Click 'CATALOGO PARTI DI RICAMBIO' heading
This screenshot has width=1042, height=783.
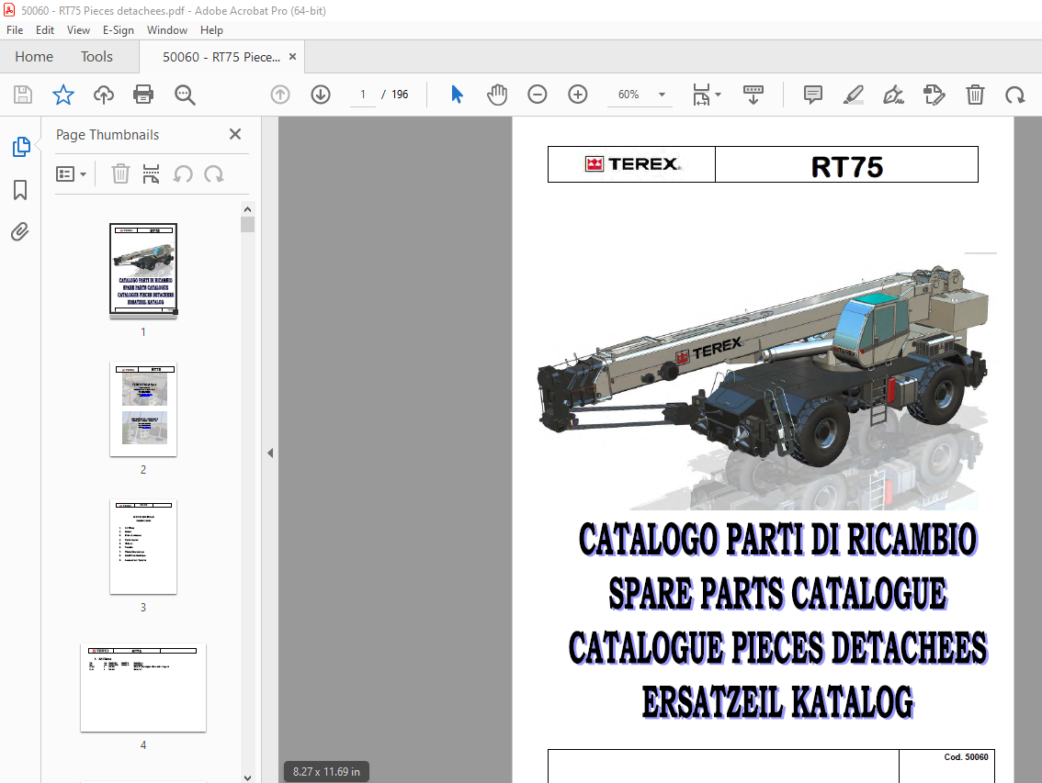(x=777, y=539)
